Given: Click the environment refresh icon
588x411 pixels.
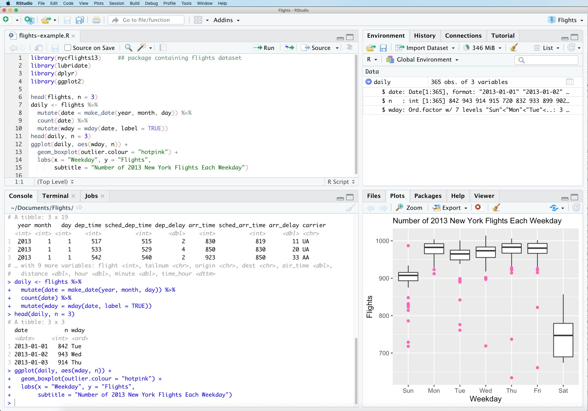Looking at the screenshot, I should [572, 48].
